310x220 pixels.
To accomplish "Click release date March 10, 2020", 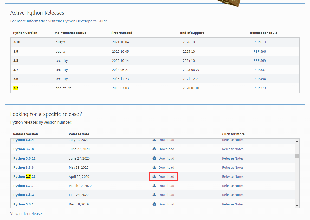I will (x=80, y=186).
